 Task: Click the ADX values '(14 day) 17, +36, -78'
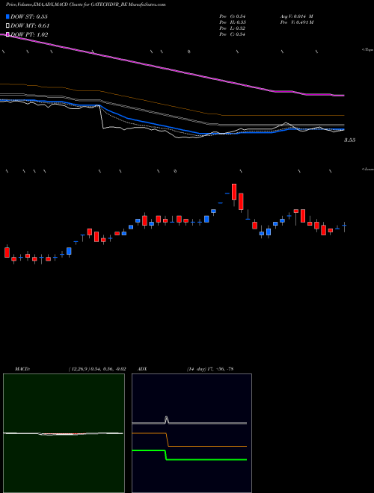(209, 369)
